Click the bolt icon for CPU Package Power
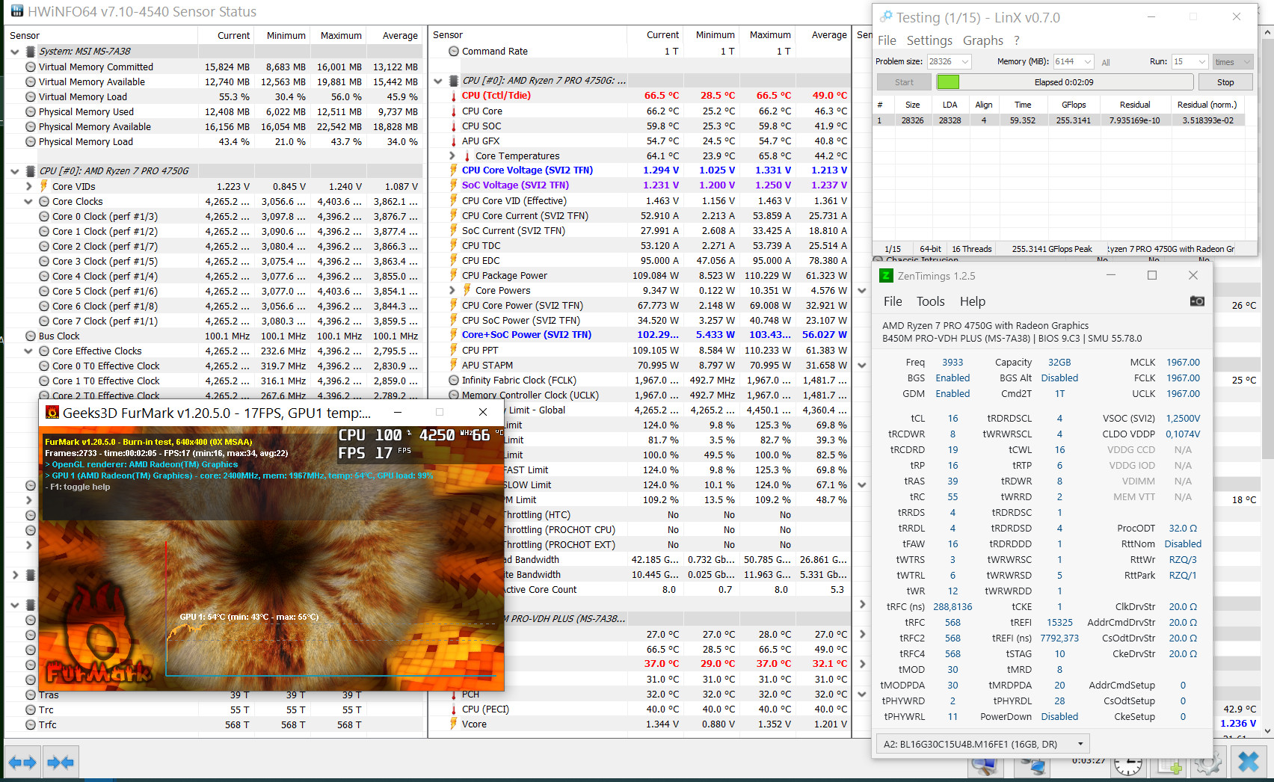The height and width of the screenshot is (782, 1274). tap(453, 275)
